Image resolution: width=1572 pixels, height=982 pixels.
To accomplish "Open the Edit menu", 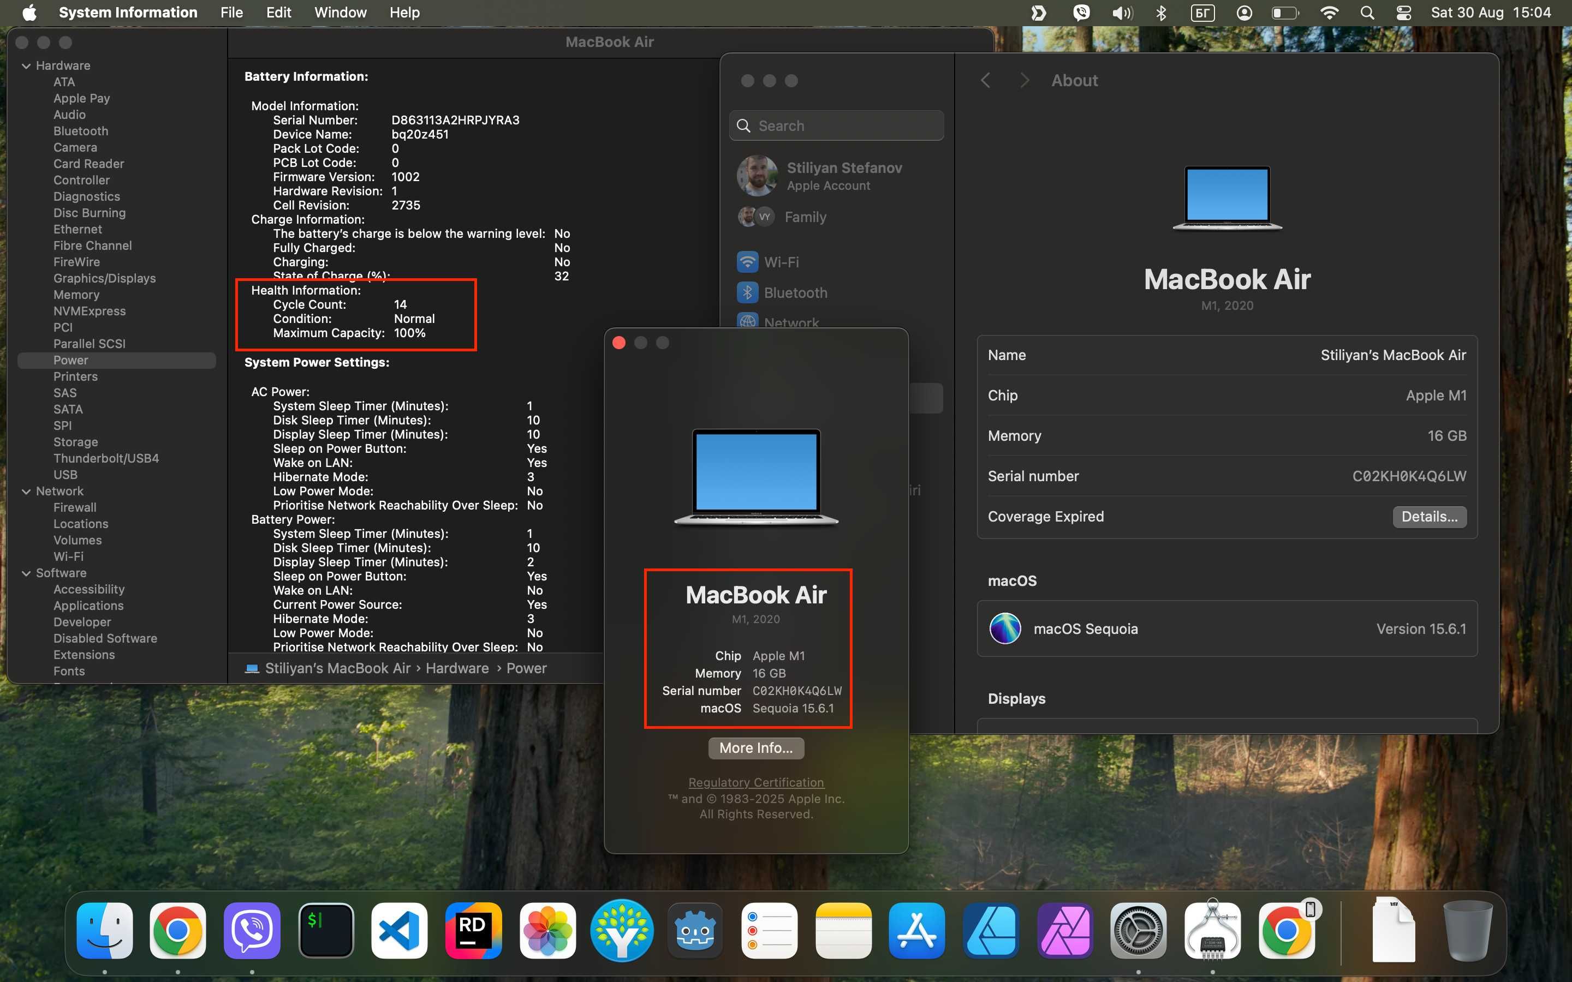I will click(279, 13).
